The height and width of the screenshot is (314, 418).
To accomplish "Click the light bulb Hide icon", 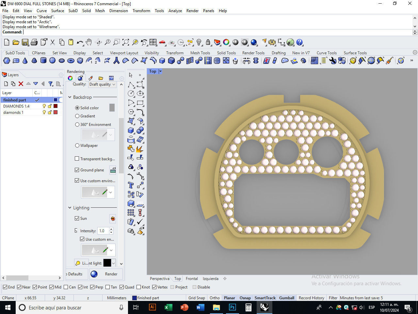I will 199,42.
